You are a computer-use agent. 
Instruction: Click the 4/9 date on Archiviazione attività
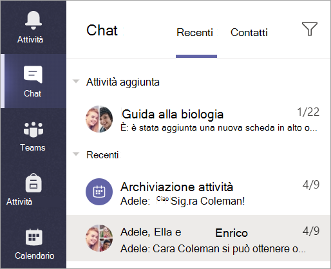pyautogui.click(x=311, y=185)
